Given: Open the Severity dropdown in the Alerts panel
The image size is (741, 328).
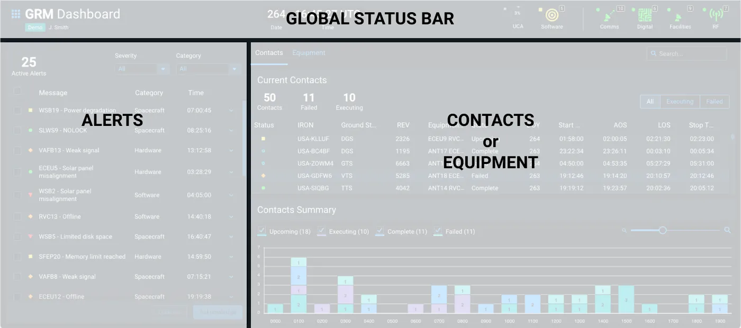Looking at the screenshot, I should (x=140, y=69).
